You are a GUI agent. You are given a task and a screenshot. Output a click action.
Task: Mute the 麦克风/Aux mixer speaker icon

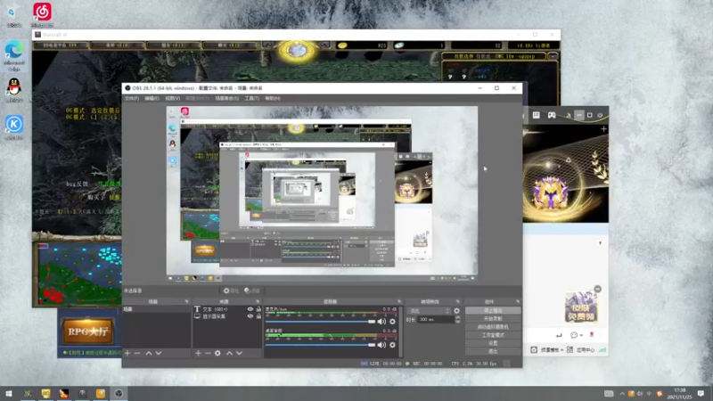(x=382, y=322)
